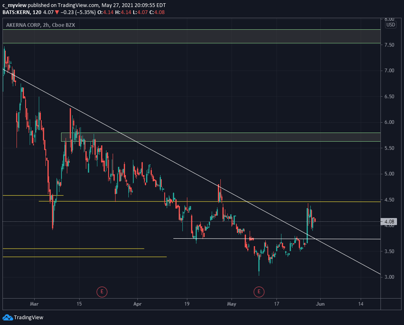
Task: Click the O:4.14 open value
Action: coord(105,12)
